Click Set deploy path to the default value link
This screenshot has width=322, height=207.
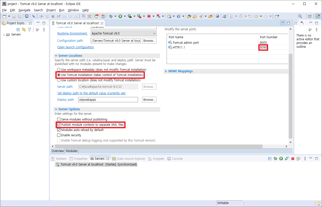pyautogui.click(x=91, y=93)
